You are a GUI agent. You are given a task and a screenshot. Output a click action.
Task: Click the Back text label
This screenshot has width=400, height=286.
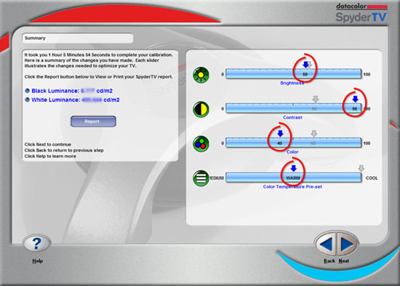click(329, 261)
